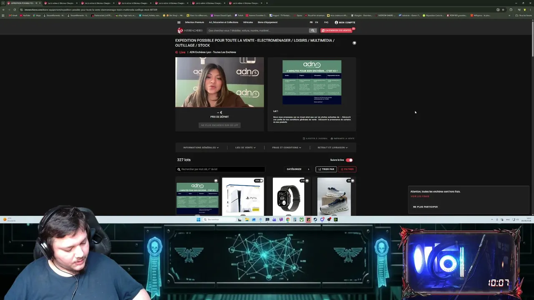Open the Véhicules menu
534x300 pixels.
click(248, 22)
